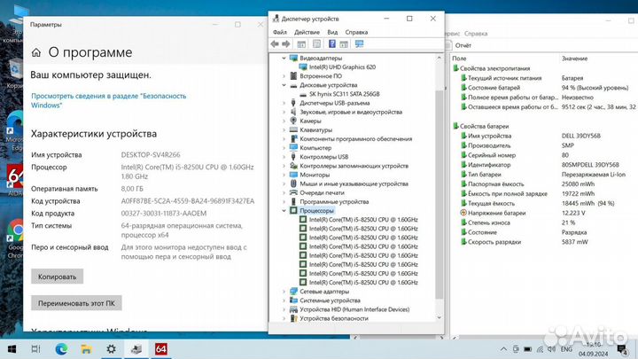The height and width of the screenshot is (359, 638).
Task: Collapse the Дисковые устройства tree node
Action: (284, 85)
